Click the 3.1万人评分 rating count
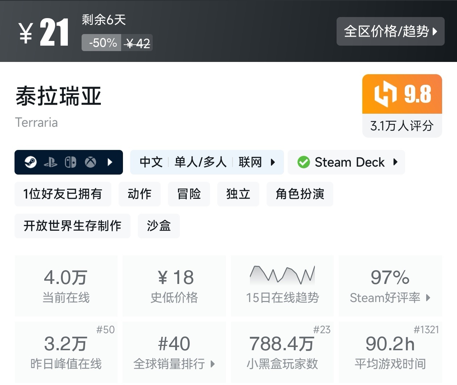457x385 pixels. point(402,126)
